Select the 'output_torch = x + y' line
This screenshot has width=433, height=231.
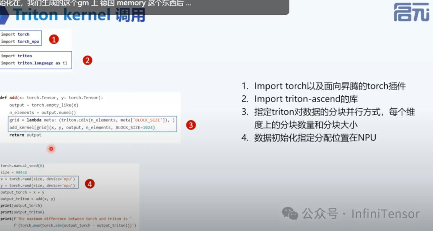pos(22,192)
